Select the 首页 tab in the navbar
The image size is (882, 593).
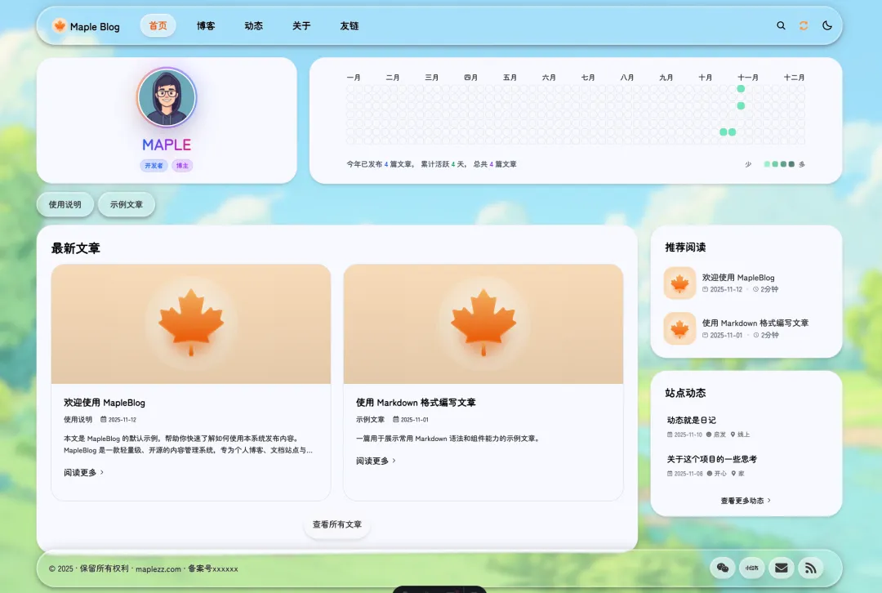[157, 25]
